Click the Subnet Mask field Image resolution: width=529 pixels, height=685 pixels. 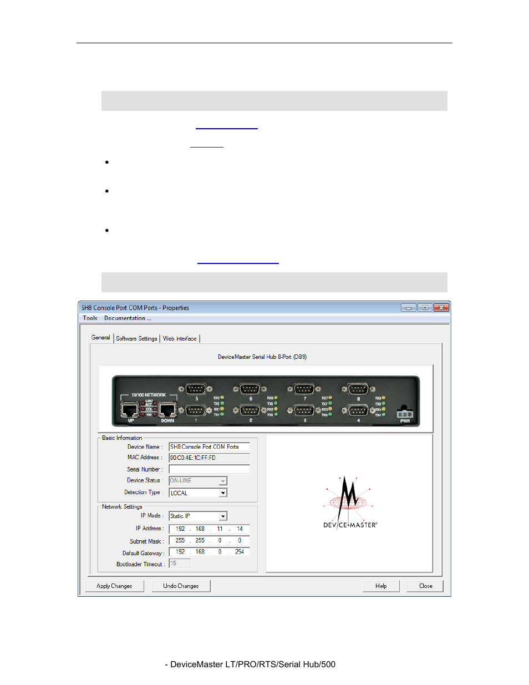tap(209, 540)
